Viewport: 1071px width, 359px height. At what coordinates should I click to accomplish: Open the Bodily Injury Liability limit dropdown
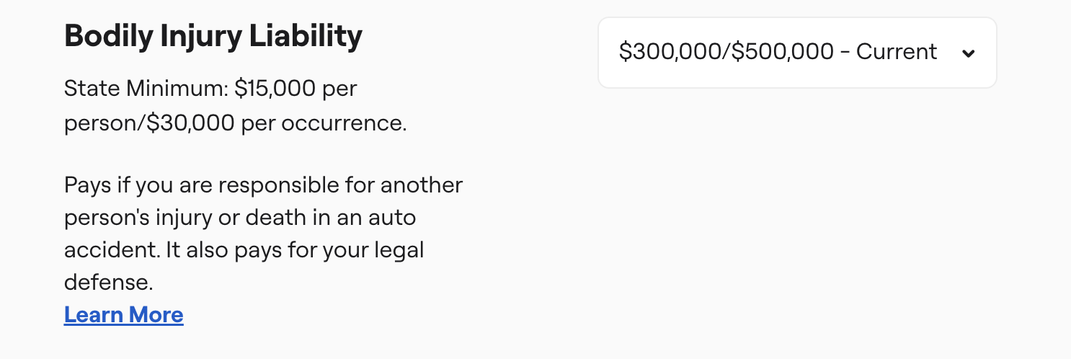pyautogui.click(x=796, y=53)
